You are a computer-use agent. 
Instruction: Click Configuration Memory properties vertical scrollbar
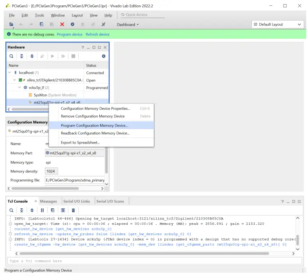(x=106, y=160)
